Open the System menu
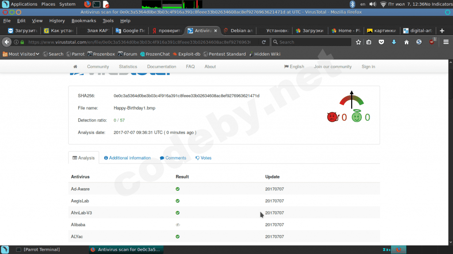The height and width of the screenshot is (254, 453). pyautogui.click(x=67, y=4)
